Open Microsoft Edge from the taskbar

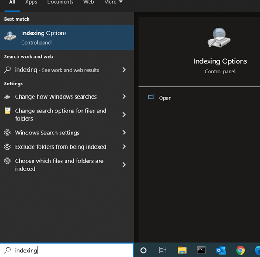pos(258,251)
